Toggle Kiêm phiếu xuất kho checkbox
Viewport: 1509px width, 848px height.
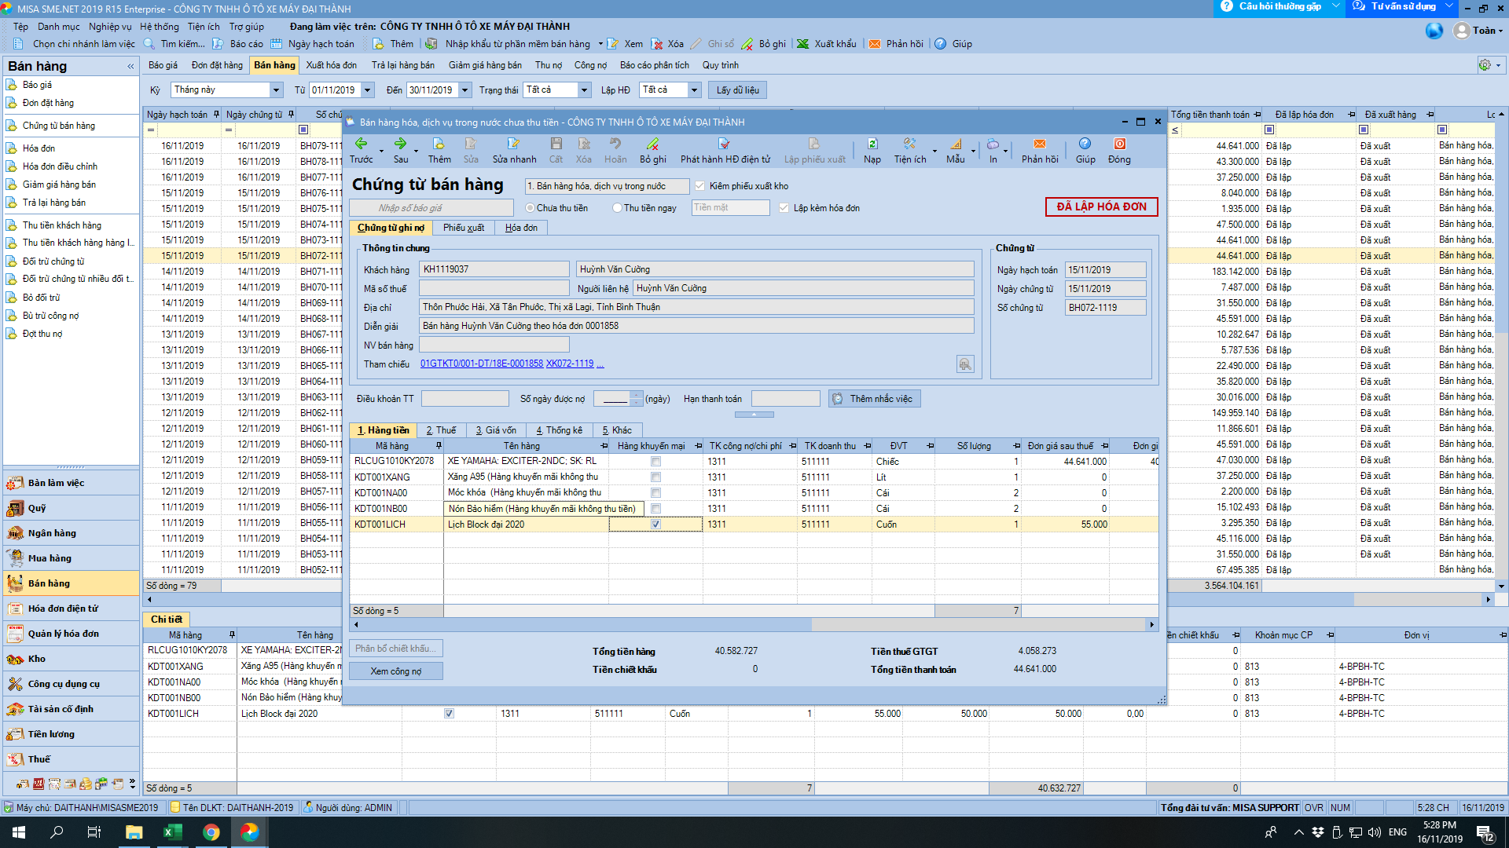(699, 186)
